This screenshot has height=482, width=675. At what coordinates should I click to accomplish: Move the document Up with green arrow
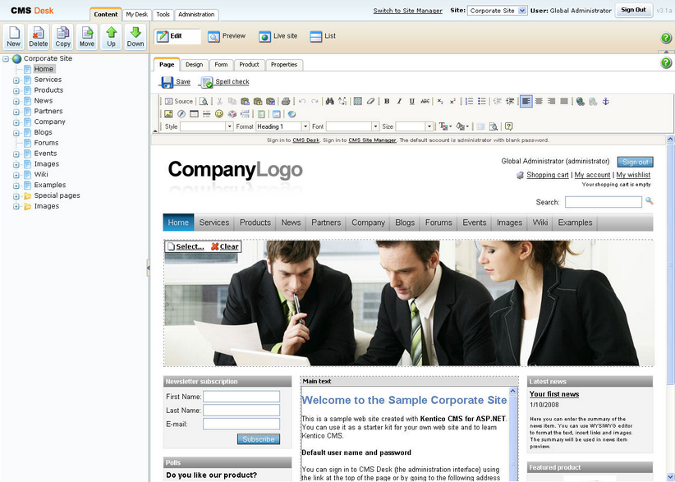point(111,37)
